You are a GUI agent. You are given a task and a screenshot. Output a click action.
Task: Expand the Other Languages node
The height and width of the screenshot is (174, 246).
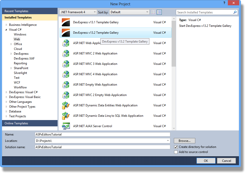(6, 102)
